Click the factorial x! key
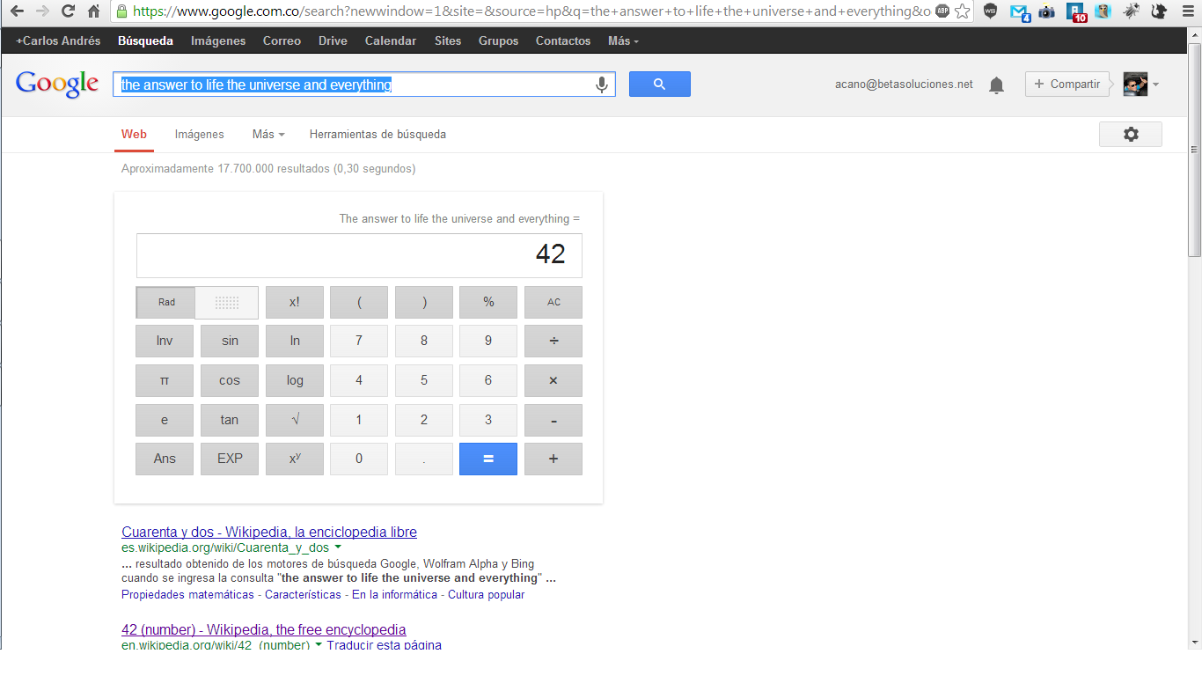The image size is (1202, 676). click(x=295, y=302)
